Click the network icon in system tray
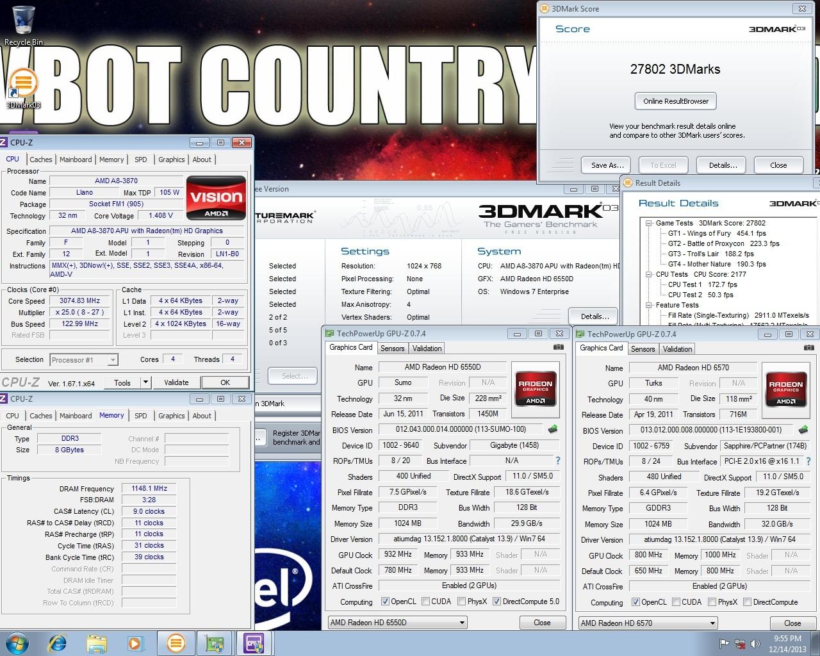 (x=739, y=644)
